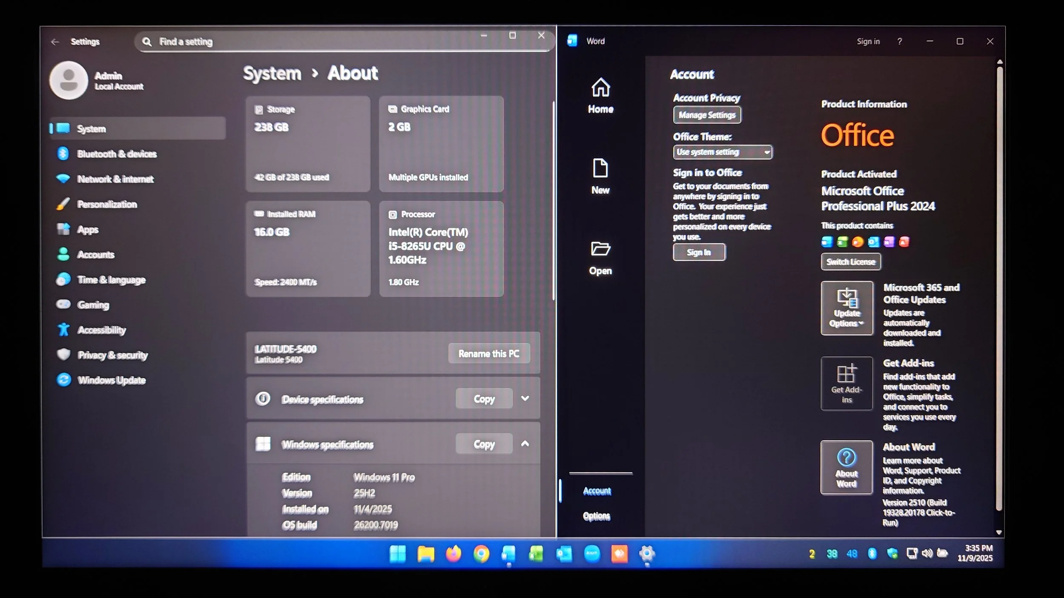This screenshot has height=598, width=1064.
Task: Open Get Add-ins tile
Action: pyautogui.click(x=846, y=383)
